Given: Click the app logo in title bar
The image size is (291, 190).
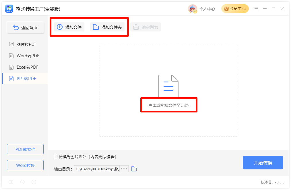Looking at the screenshot, I should pyautogui.click(x=9, y=9).
